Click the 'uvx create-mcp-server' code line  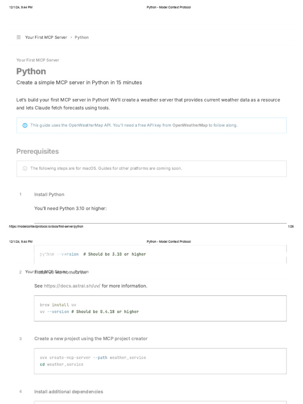click(93, 357)
